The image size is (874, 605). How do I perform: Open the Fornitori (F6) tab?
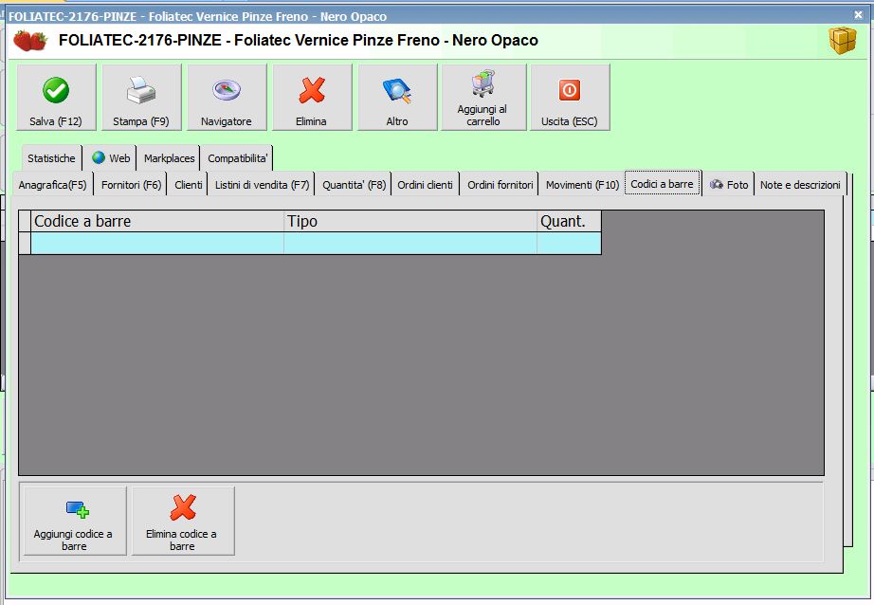[x=131, y=185]
